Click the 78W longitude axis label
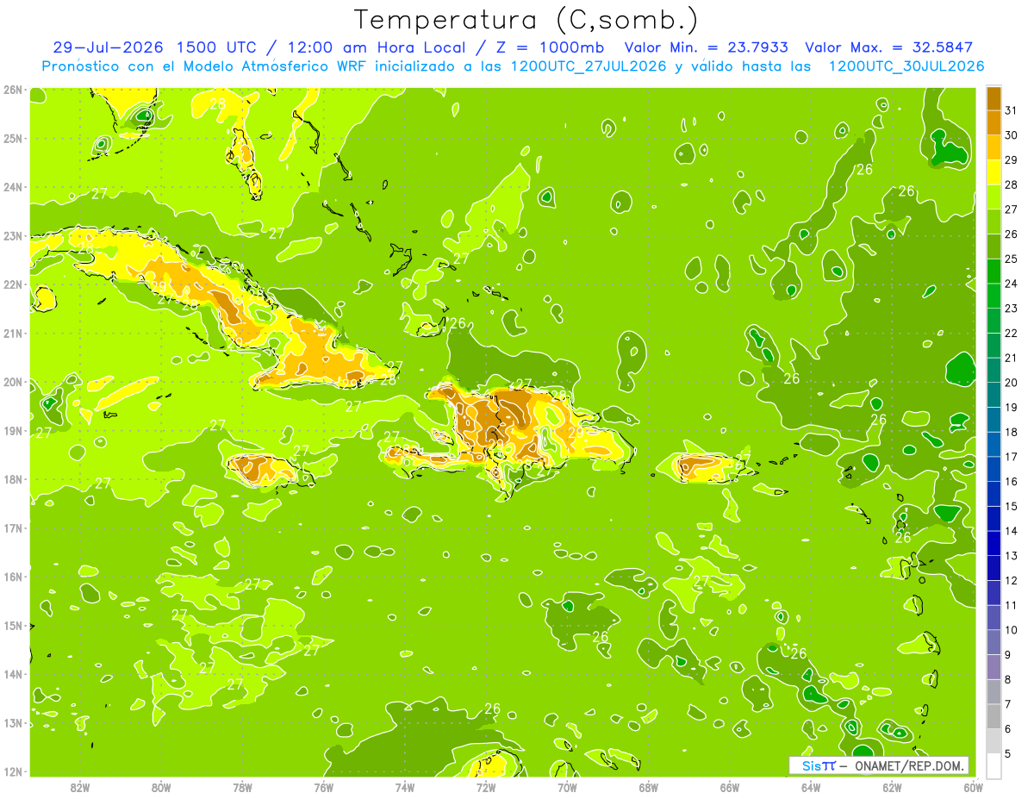 242,787
